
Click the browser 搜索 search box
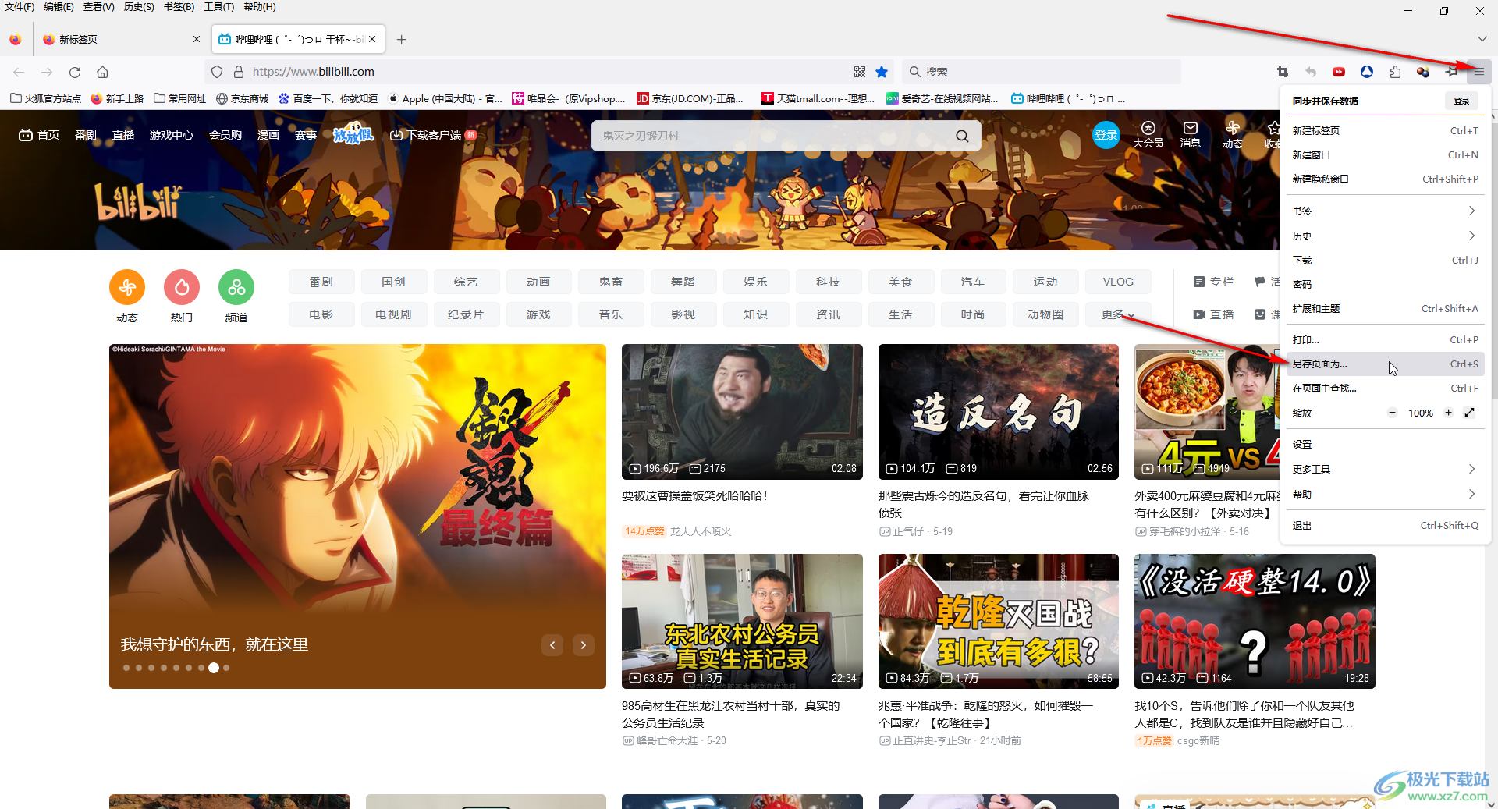point(1042,72)
